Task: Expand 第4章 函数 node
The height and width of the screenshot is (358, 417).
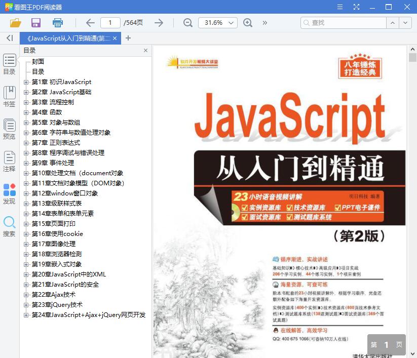Action: (x=26, y=112)
